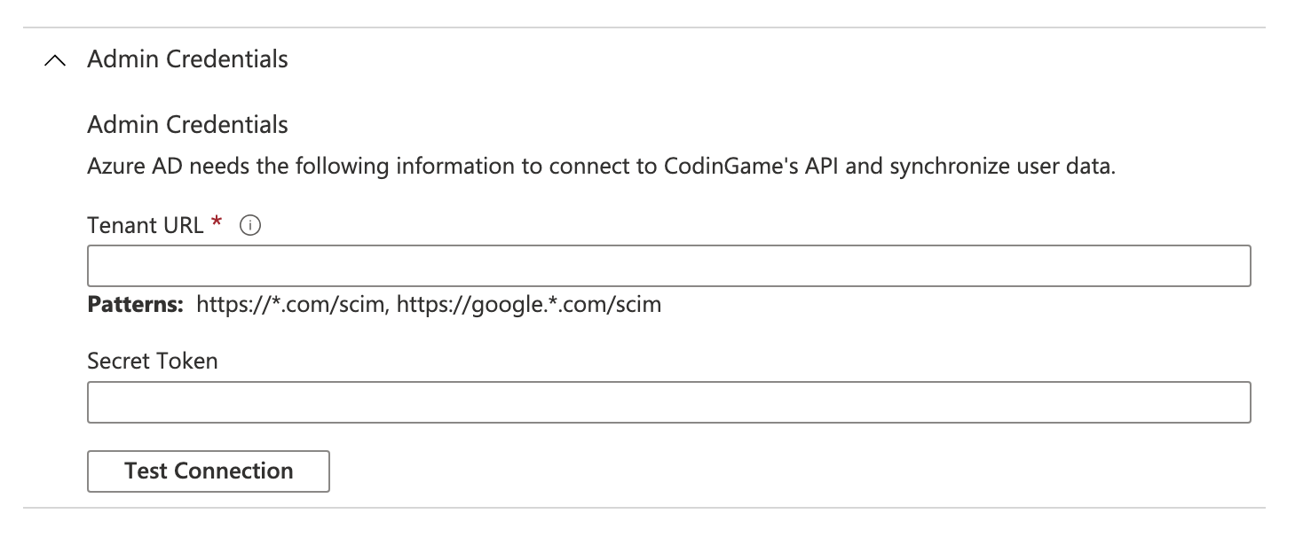Click the words Azure AD in description
1303x537 pixels.
coord(122,167)
